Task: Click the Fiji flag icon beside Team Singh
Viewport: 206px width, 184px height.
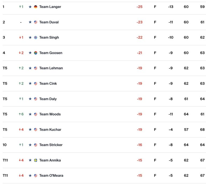Action: point(36,37)
